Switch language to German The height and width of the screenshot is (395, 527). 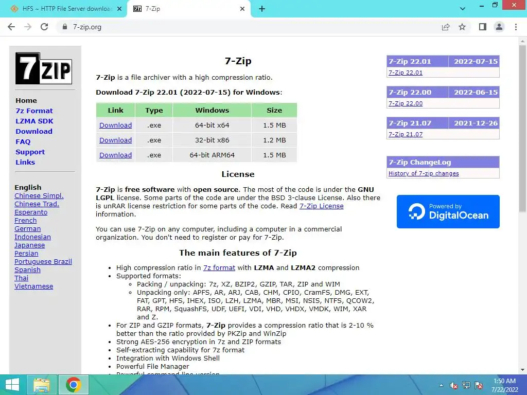(28, 229)
